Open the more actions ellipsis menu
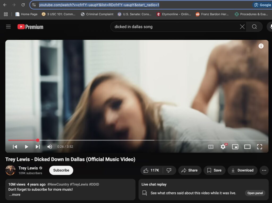This screenshot has height=203, width=272. point(264,170)
